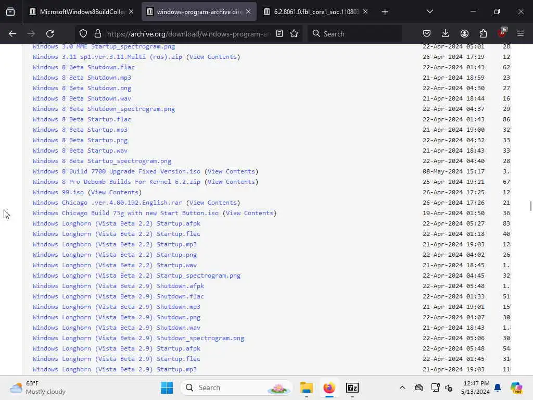Open the display/cast tray icon
This screenshot has width=533, height=400.
[x=435, y=387]
